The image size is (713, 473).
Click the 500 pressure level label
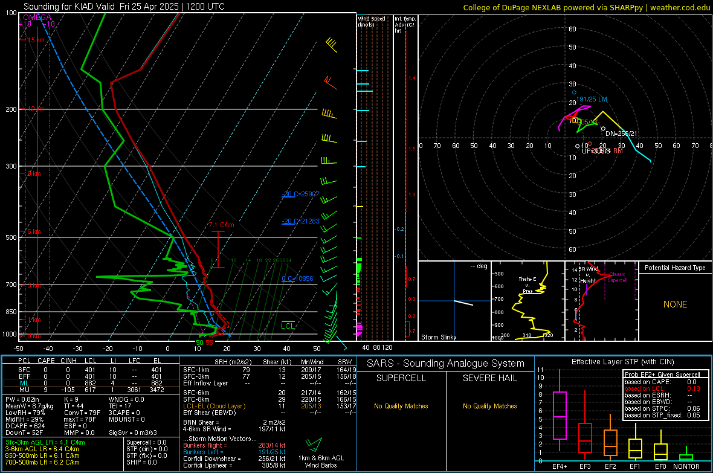[x=11, y=237]
